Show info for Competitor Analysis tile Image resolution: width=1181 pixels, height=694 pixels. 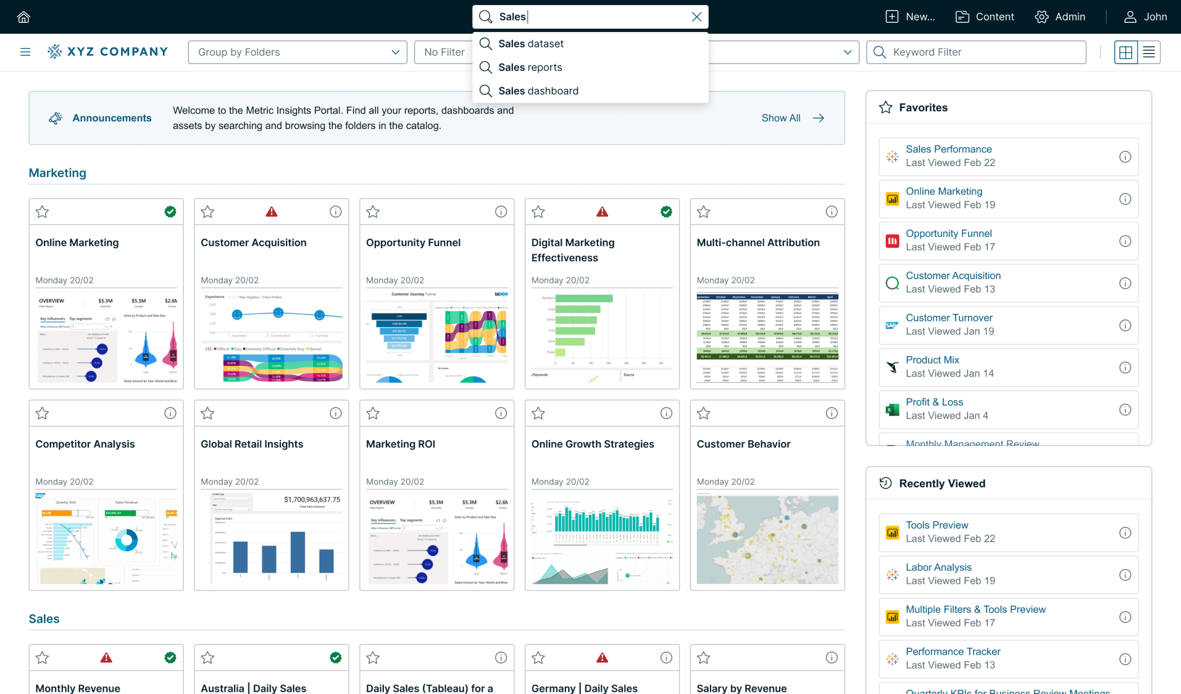pos(170,413)
